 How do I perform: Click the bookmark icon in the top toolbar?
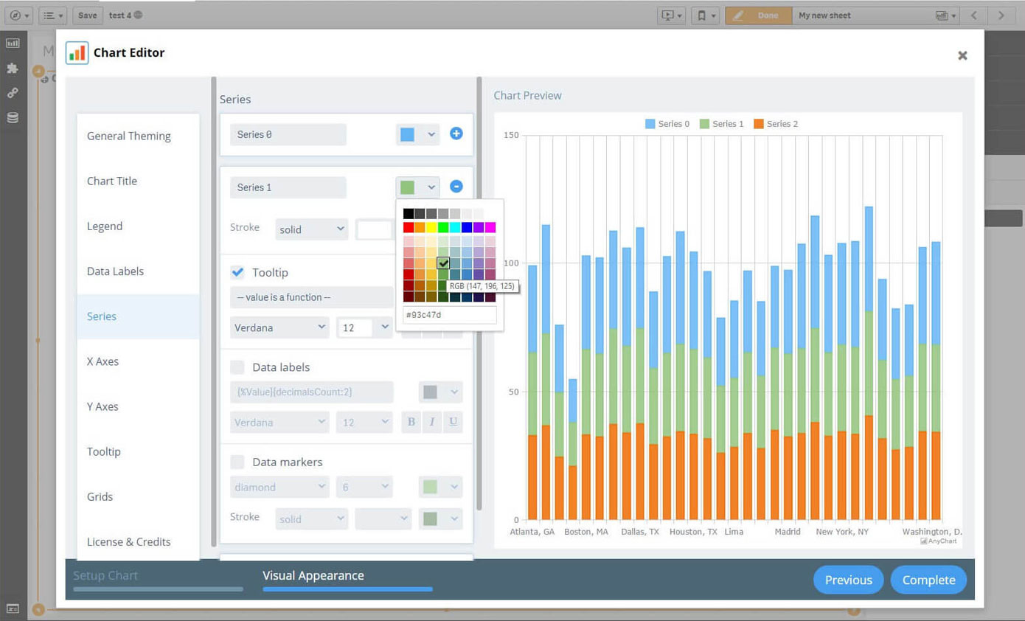coord(702,15)
